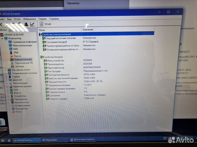Select the Электропитание tree item
197x147 pixels.
21,60
